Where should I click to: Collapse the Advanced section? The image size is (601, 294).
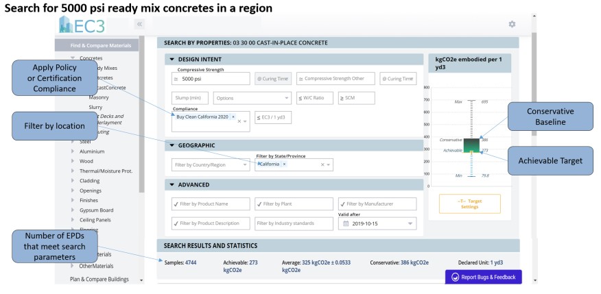coord(172,184)
